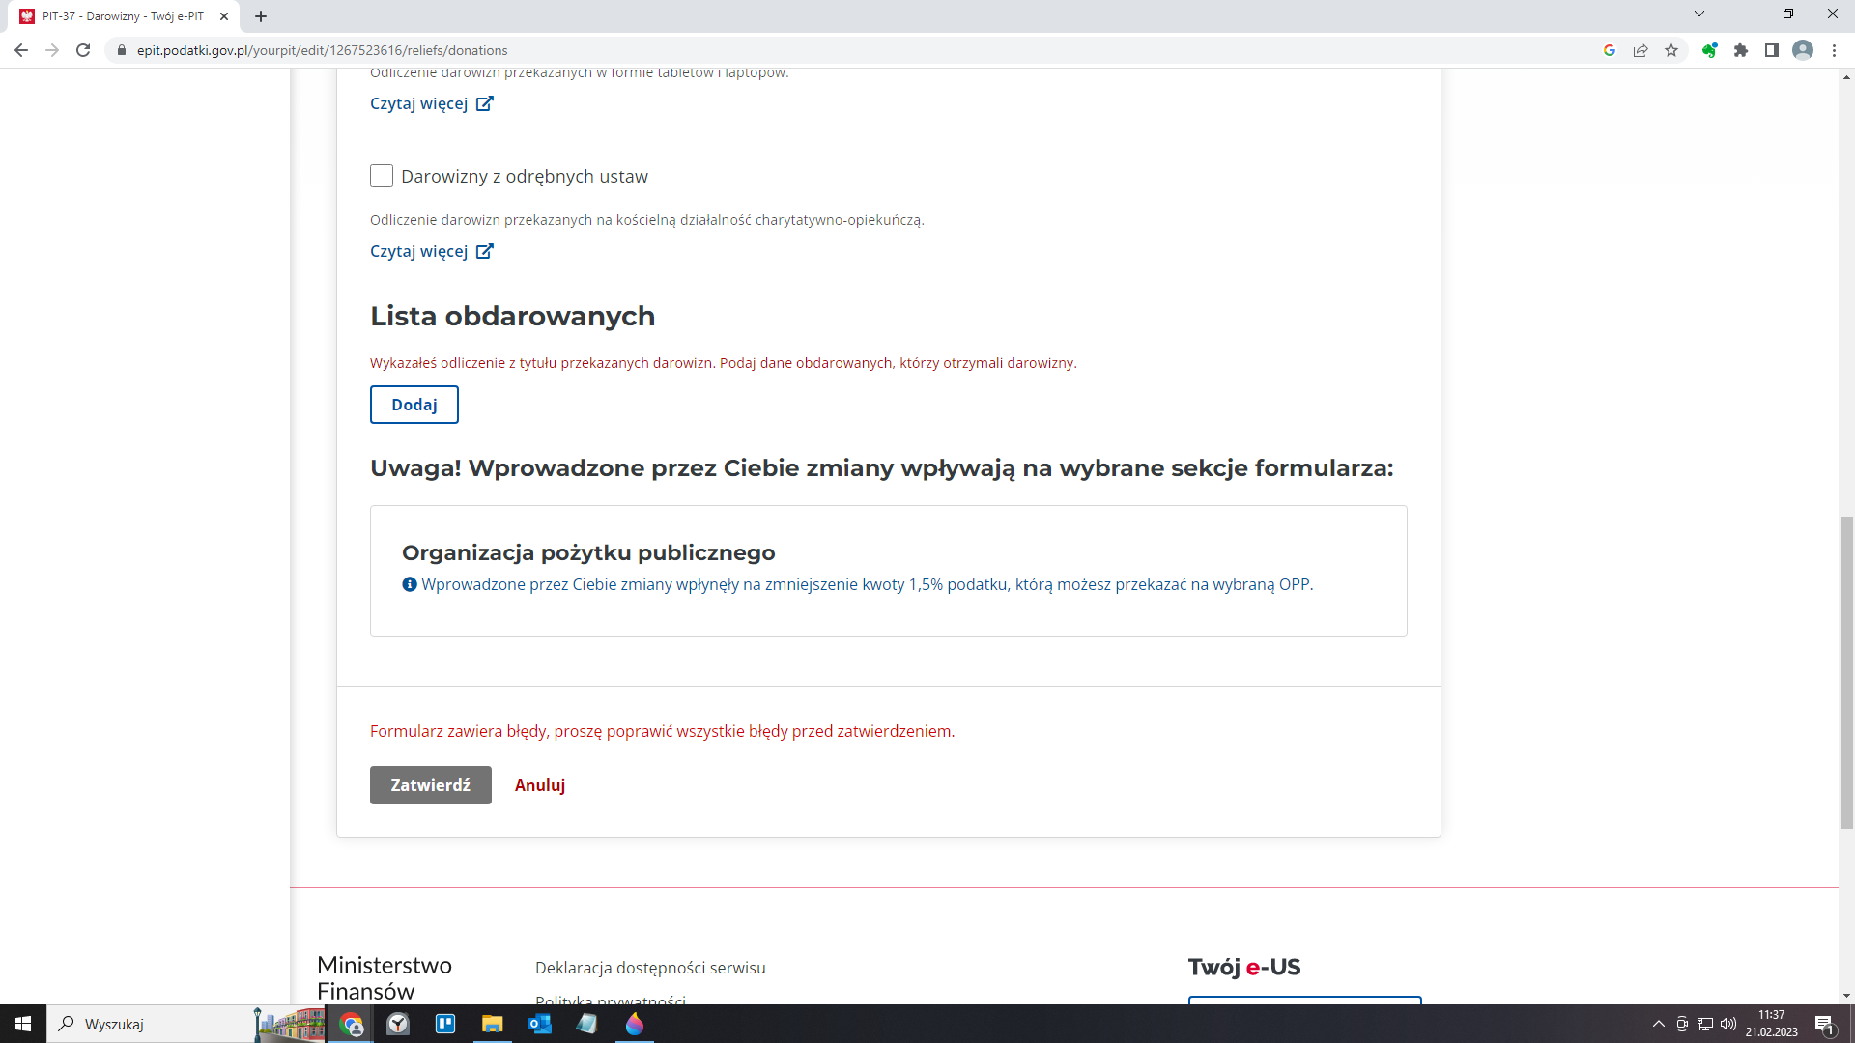
Task: Open the Extensions puzzle icon
Action: 1741,50
